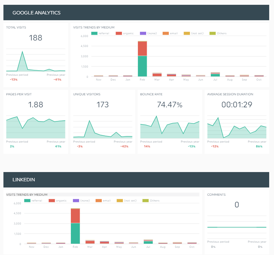This screenshot has height=255, width=274.
Task: Click the 6,000 y-axis label in Google Analytics chart
Action: click(x=85, y=36)
